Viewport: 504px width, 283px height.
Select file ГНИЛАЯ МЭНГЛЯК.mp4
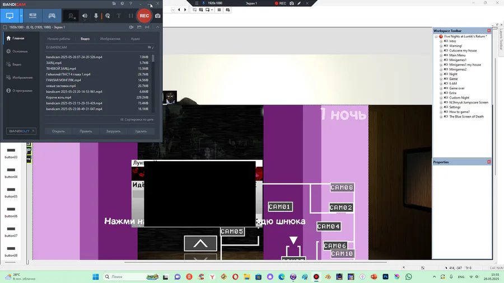[97, 80]
